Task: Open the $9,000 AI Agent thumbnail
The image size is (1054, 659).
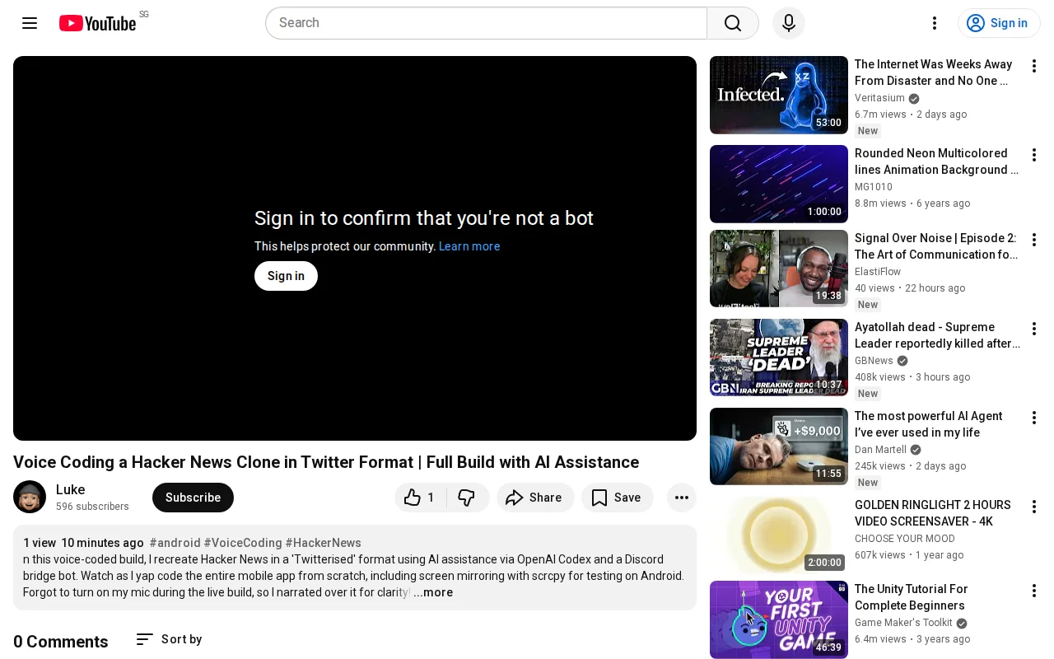Action: 779,446
